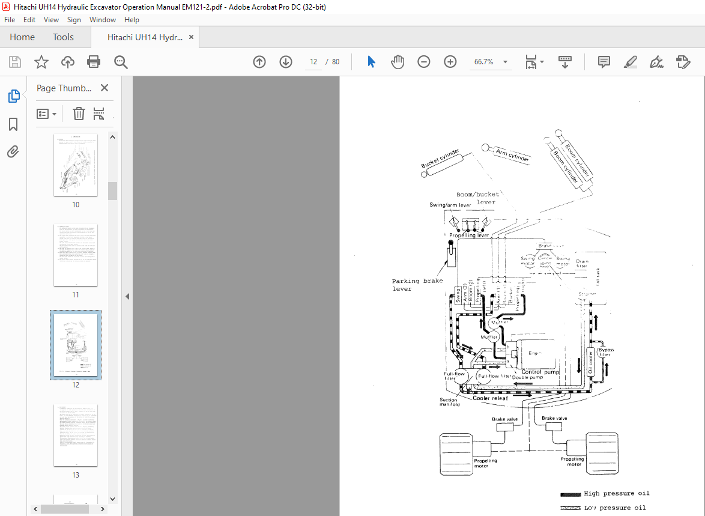
Task: Click the 'Suction manifold' diagram label
Action: [x=449, y=402]
